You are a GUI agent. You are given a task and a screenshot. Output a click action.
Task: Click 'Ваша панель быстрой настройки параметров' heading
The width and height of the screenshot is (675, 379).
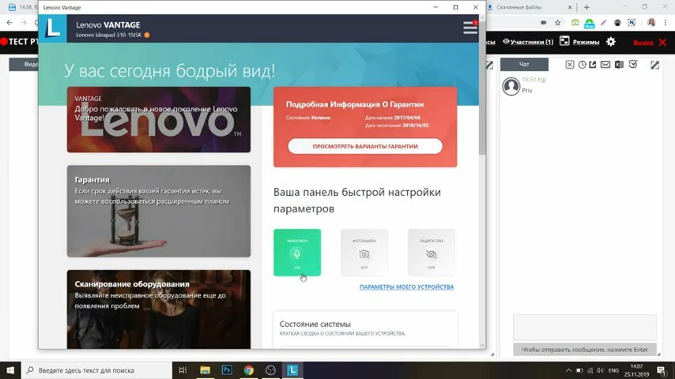(x=357, y=200)
